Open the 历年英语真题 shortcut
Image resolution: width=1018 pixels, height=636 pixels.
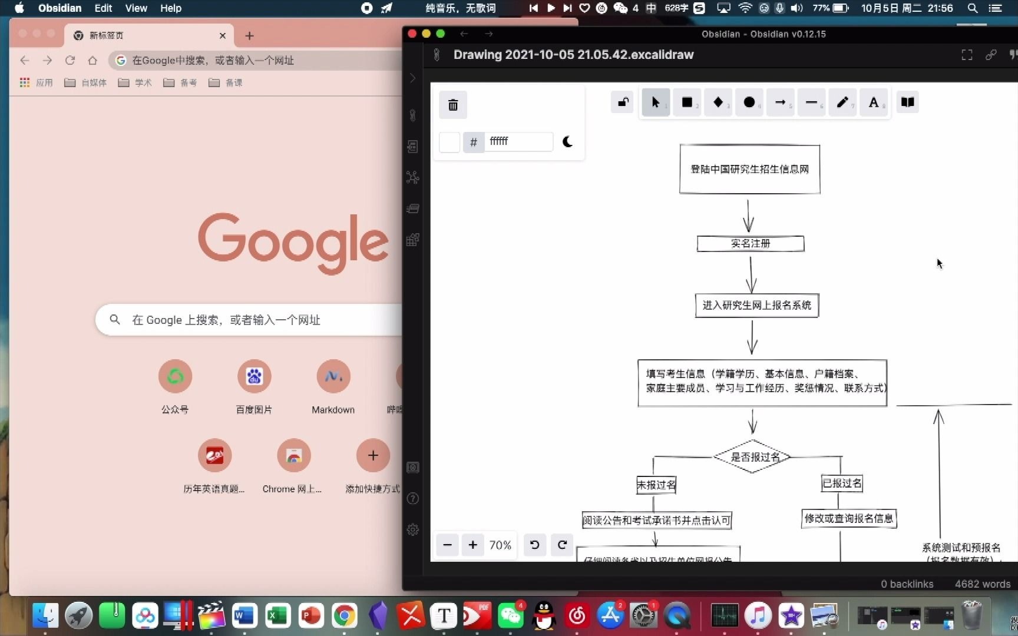tap(214, 466)
